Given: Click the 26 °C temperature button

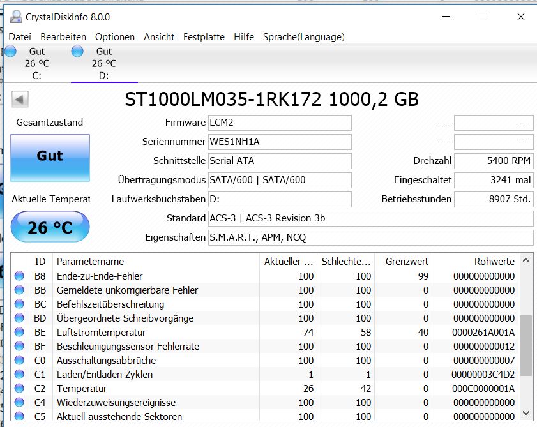Looking at the screenshot, I should click(50, 227).
